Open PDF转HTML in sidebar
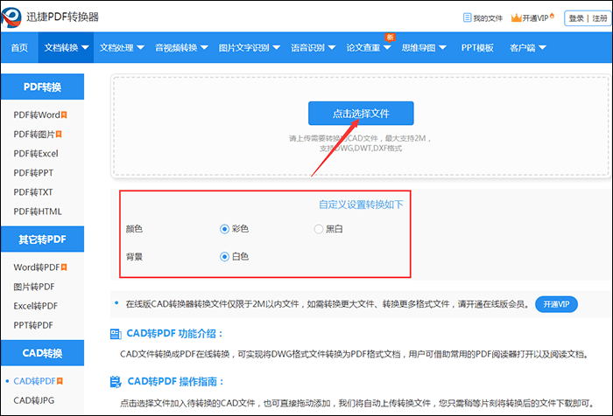This screenshot has height=416, width=613. [x=38, y=211]
